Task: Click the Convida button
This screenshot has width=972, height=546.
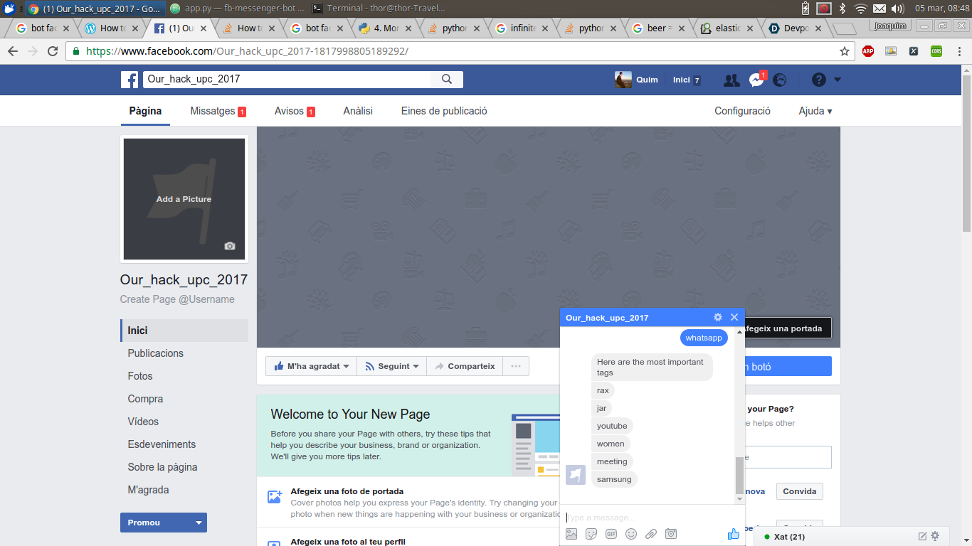Action: tap(799, 491)
